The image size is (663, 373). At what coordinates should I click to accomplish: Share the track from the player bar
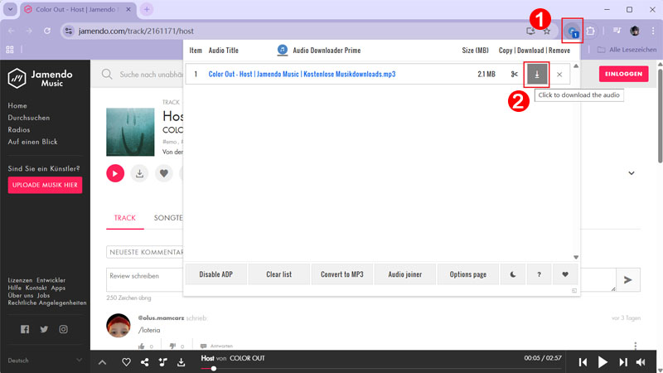click(144, 362)
